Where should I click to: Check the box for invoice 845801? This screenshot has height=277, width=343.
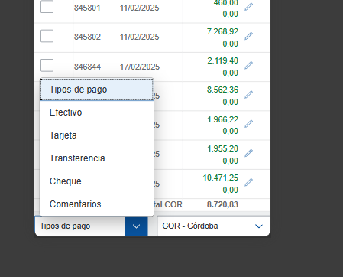coord(47,7)
